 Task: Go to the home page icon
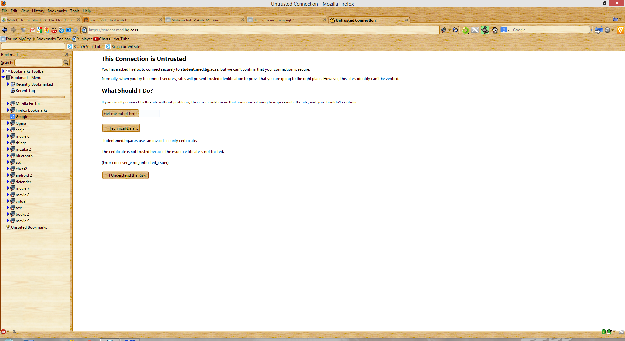[x=495, y=30]
